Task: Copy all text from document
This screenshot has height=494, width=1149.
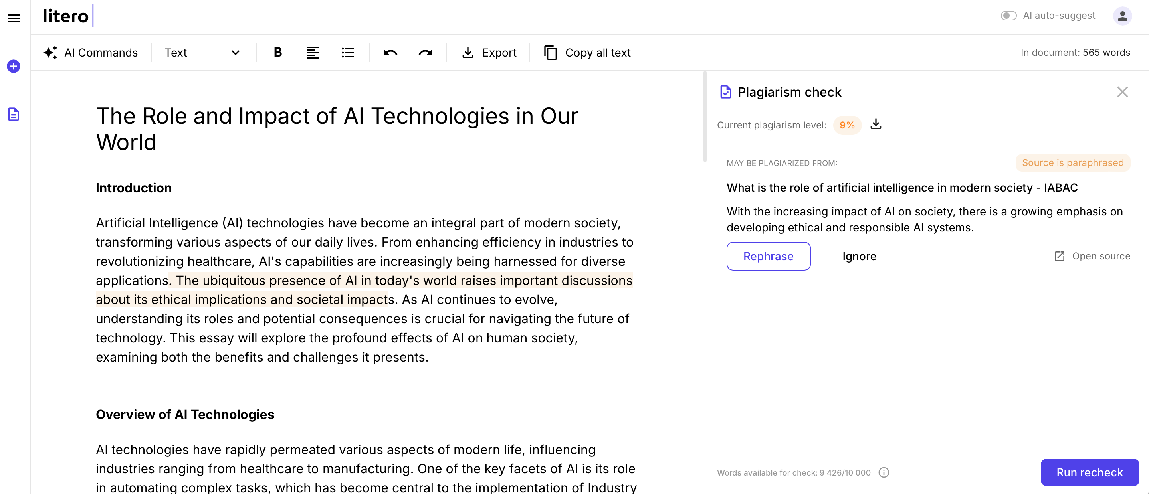Action: [x=587, y=53]
